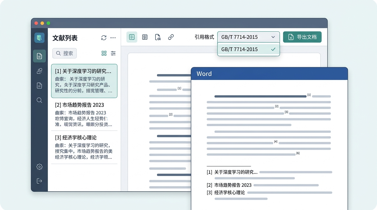
Task: Click the 搜索 search field
Action: 65,53
